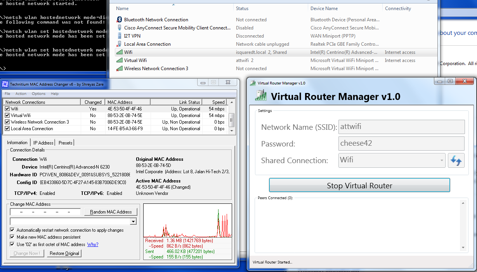Open the Options menu

[x=38, y=94]
